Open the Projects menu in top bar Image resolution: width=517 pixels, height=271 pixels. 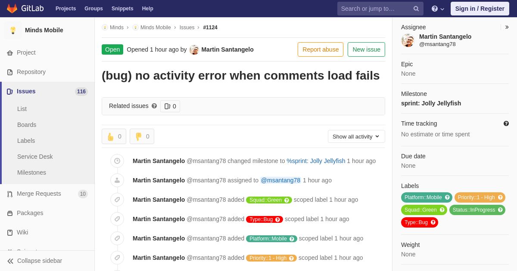tap(65, 9)
